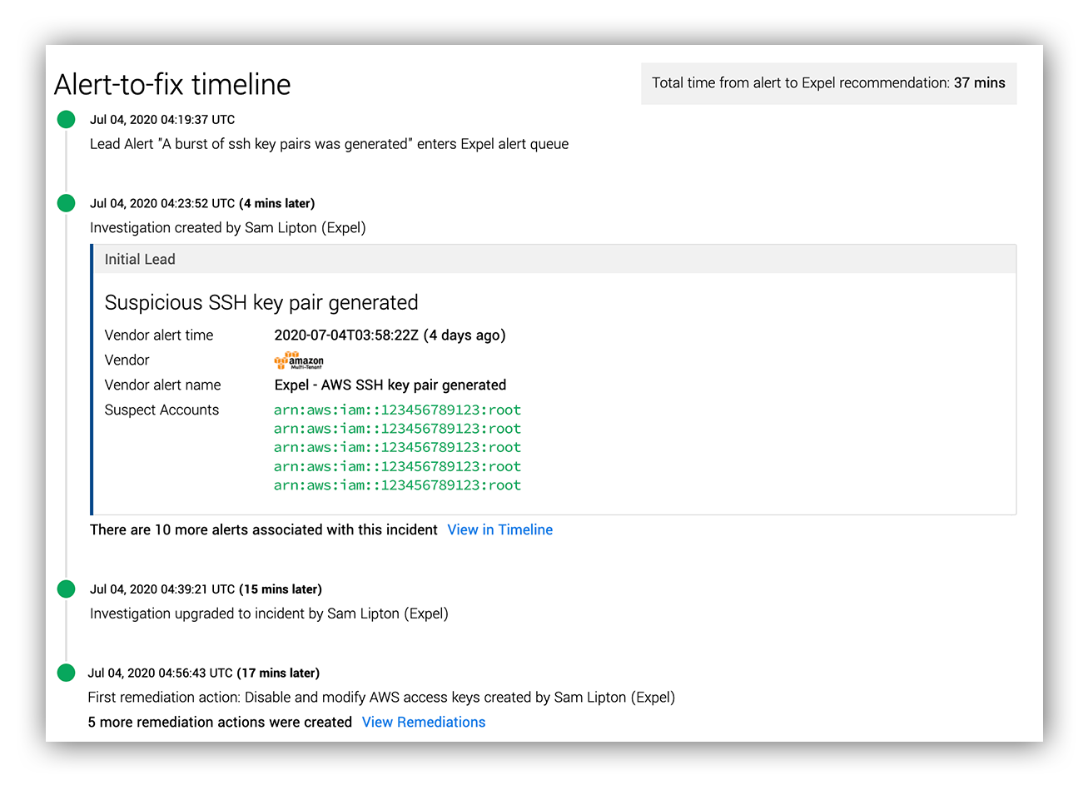Select the second suspect account ARN

(398, 429)
